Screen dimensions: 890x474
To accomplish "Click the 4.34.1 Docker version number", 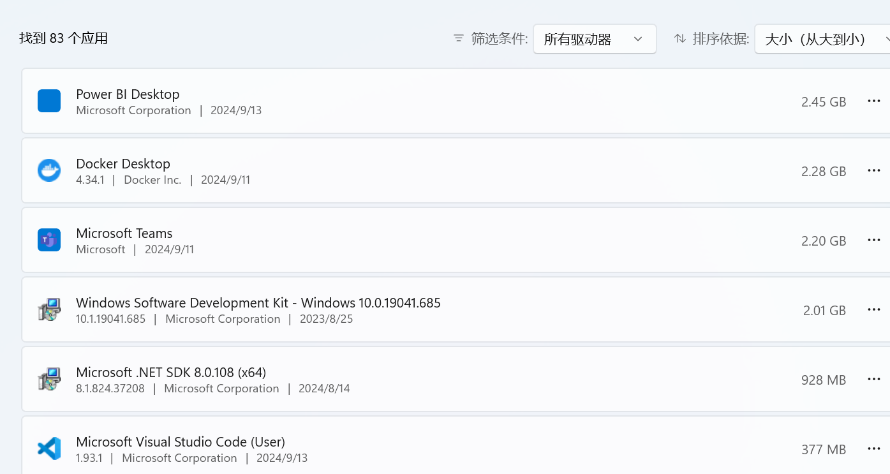I will click(x=90, y=180).
